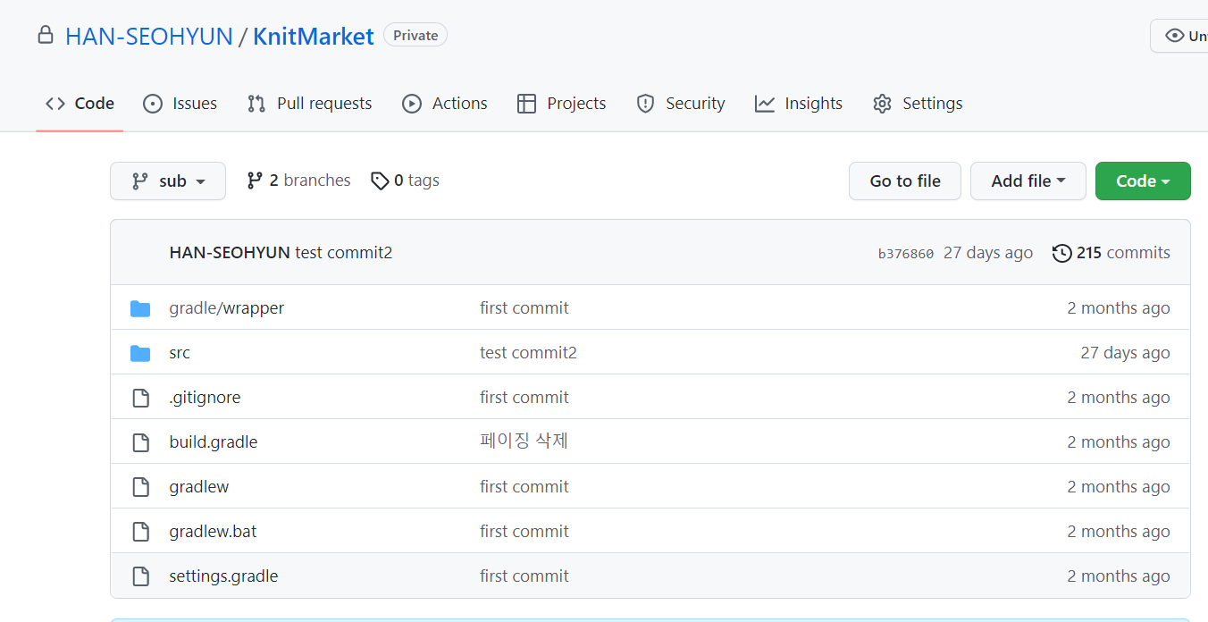1208x622 pixels.
Task: Open src row's test commit2 message
Action: 528,353
